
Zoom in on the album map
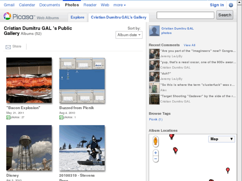tap(155, 153)
